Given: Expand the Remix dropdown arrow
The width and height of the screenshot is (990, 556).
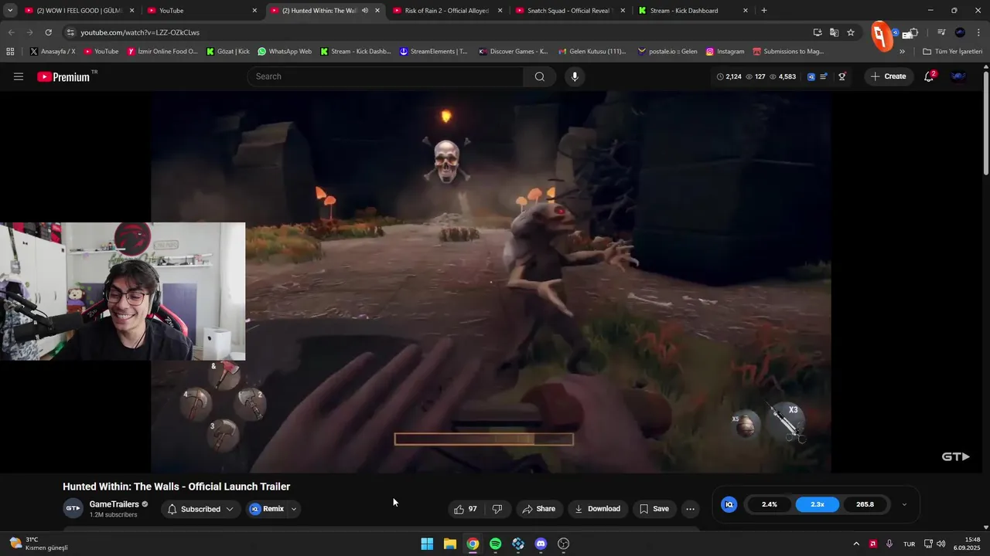Looking at the screenshot, I should (294, 509).
